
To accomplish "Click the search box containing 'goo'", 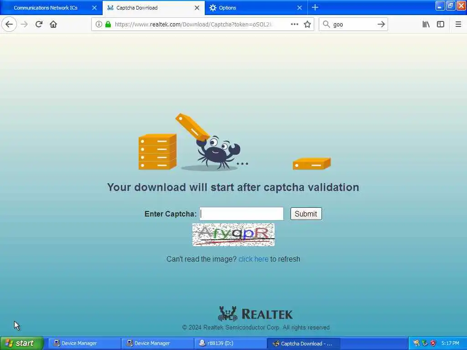I will click(353, 24).
